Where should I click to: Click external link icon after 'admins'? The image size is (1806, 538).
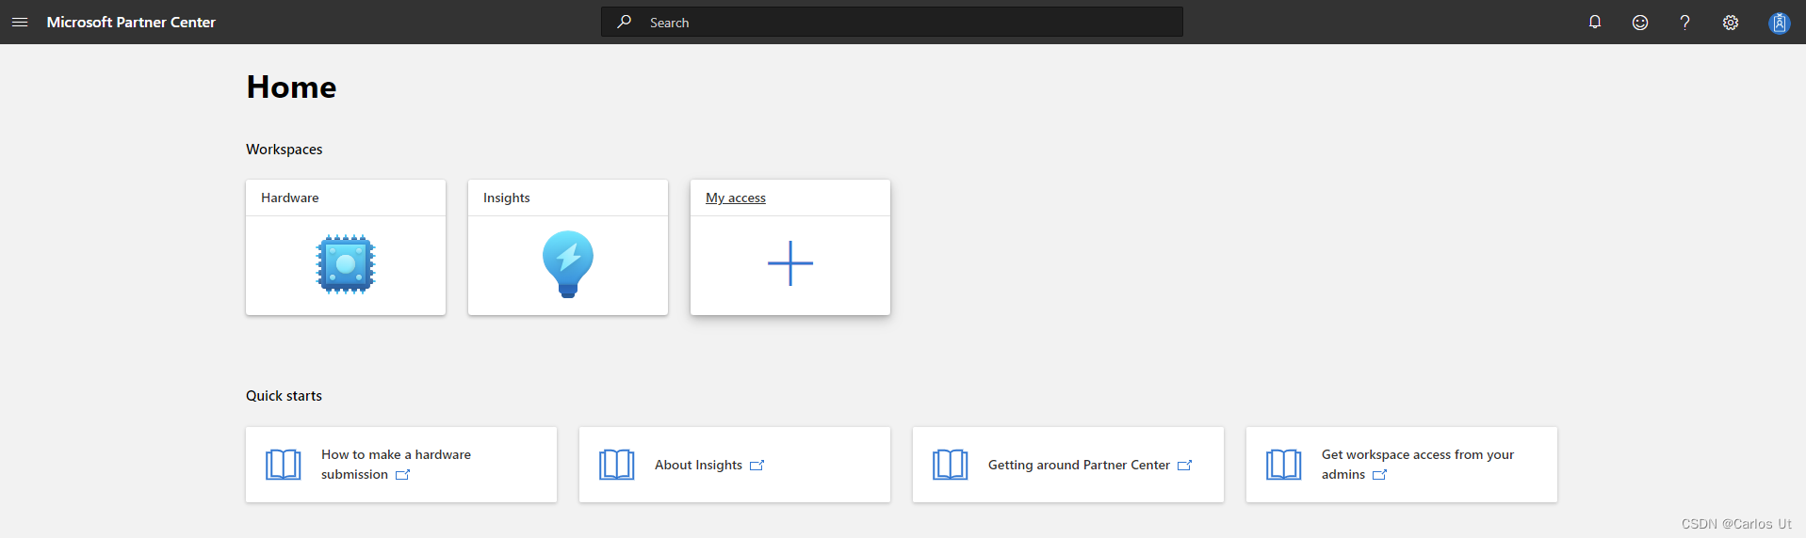(x=1380, y=474)
